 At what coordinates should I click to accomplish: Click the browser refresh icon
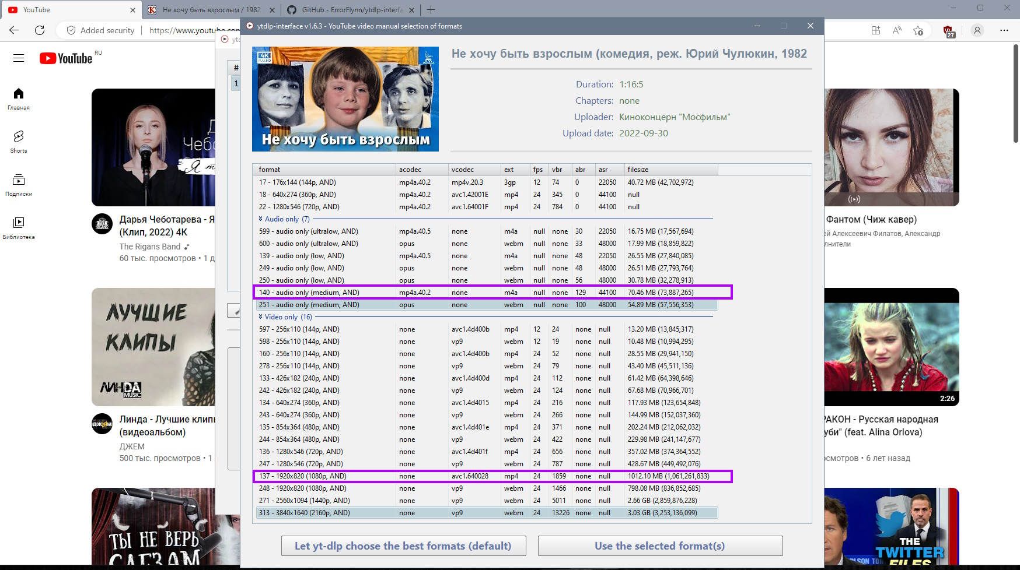pyautogui.click(x=40, y=30)
